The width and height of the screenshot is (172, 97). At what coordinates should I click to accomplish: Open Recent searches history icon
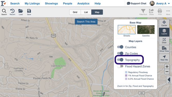[x=12, y=12]
